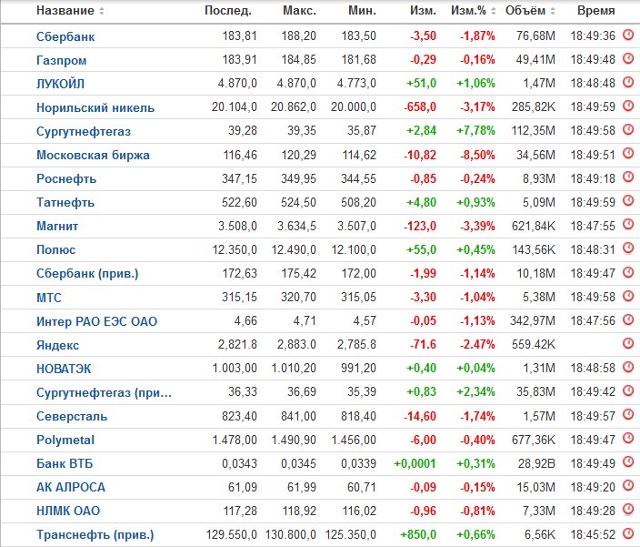
Task: Click the clock icon in Банк ВТБ row
Action: (x=628, y=461)
